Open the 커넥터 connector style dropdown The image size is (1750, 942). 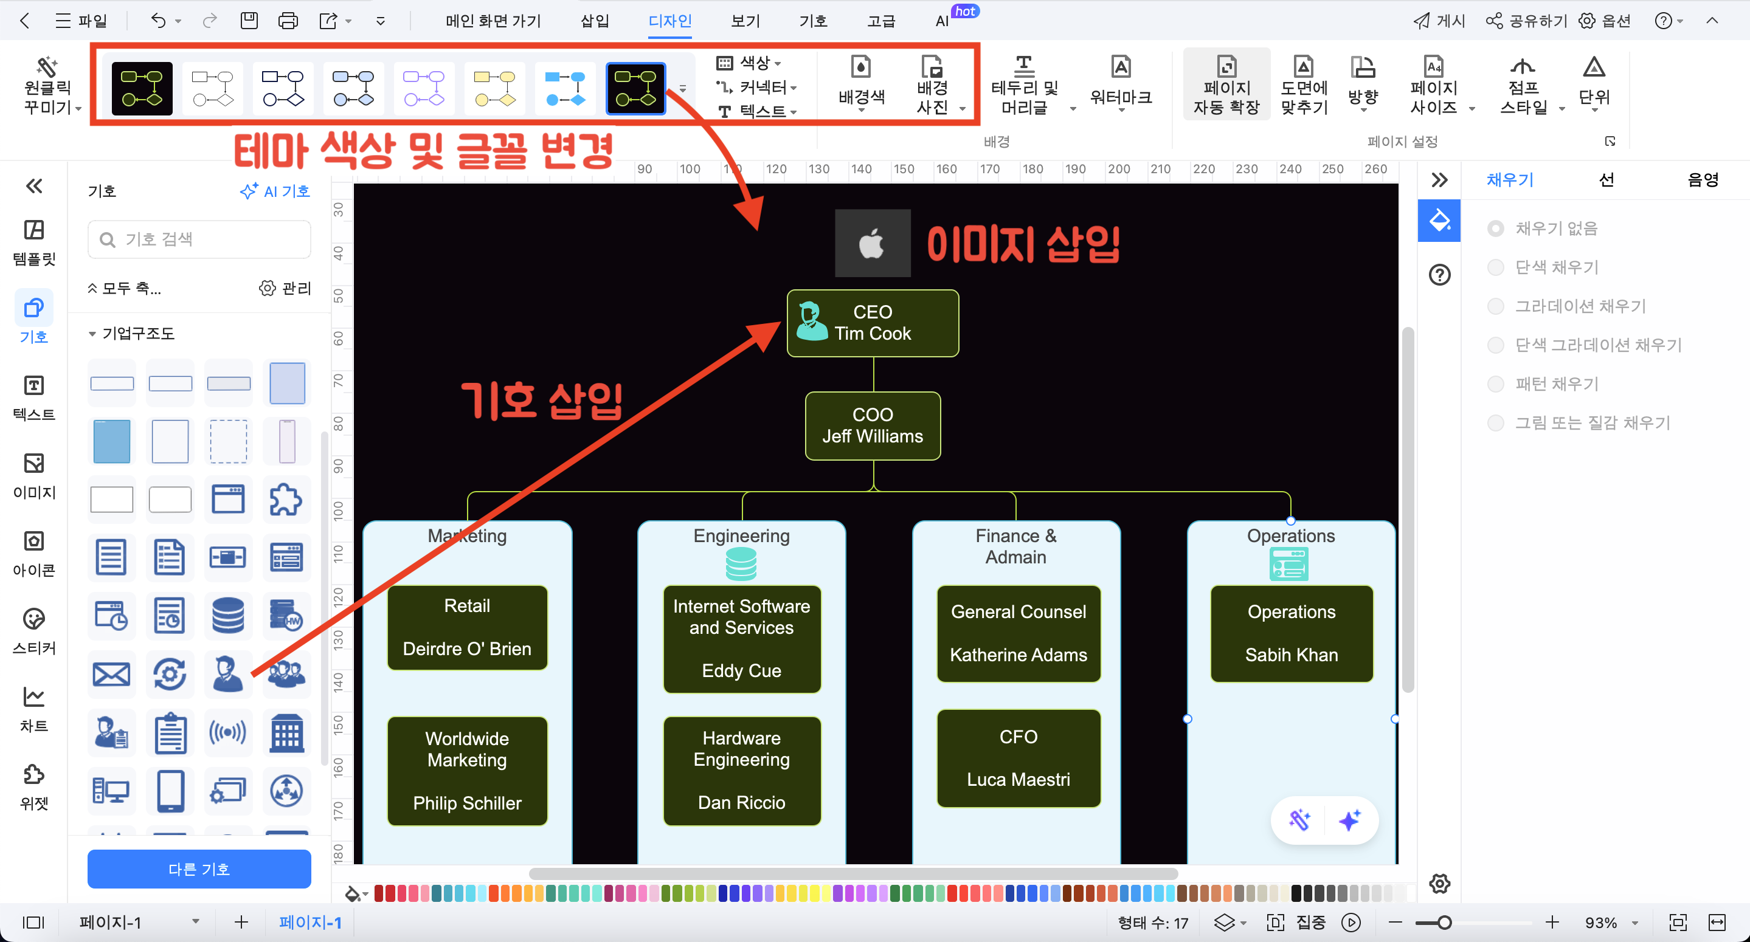tap(758, 87)
